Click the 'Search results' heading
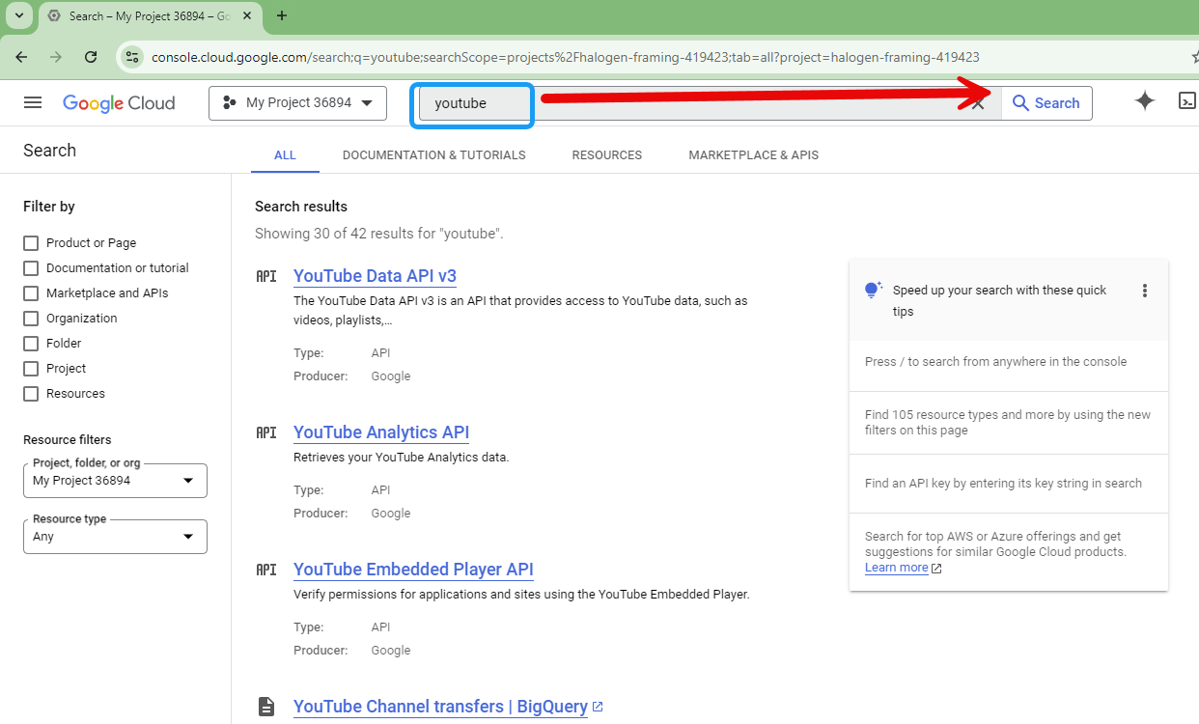The width and height of the screenshot is (1199, 724). click(301, 207)
